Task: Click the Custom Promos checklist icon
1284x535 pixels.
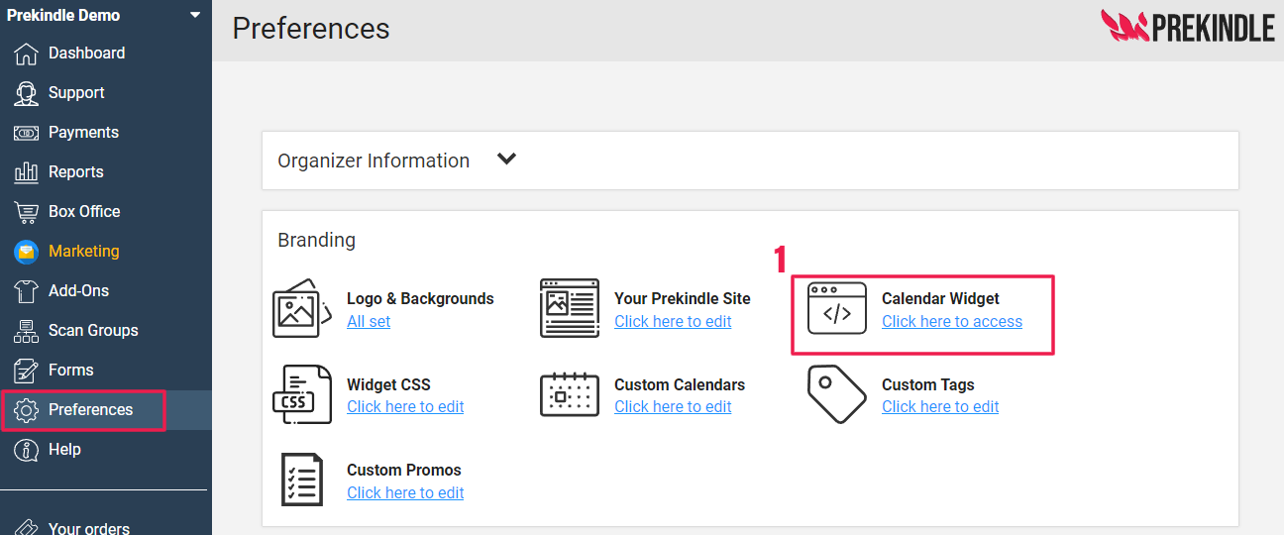Action: (301, 480)
